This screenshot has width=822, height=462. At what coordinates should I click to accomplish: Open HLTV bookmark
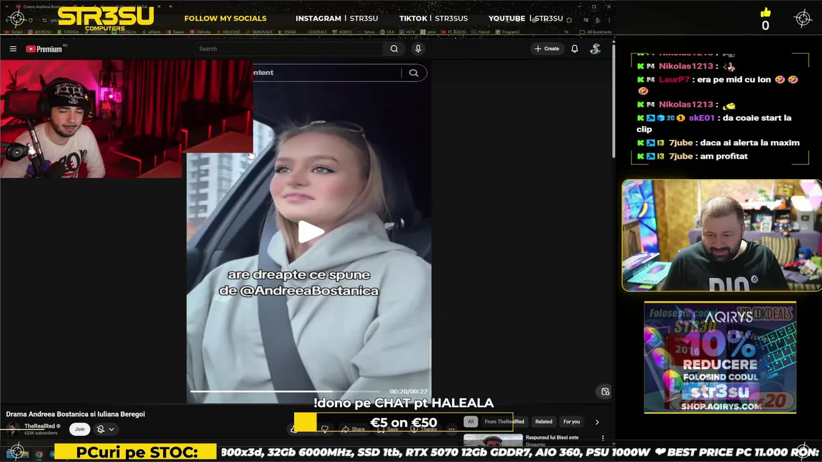coord(408,31)
